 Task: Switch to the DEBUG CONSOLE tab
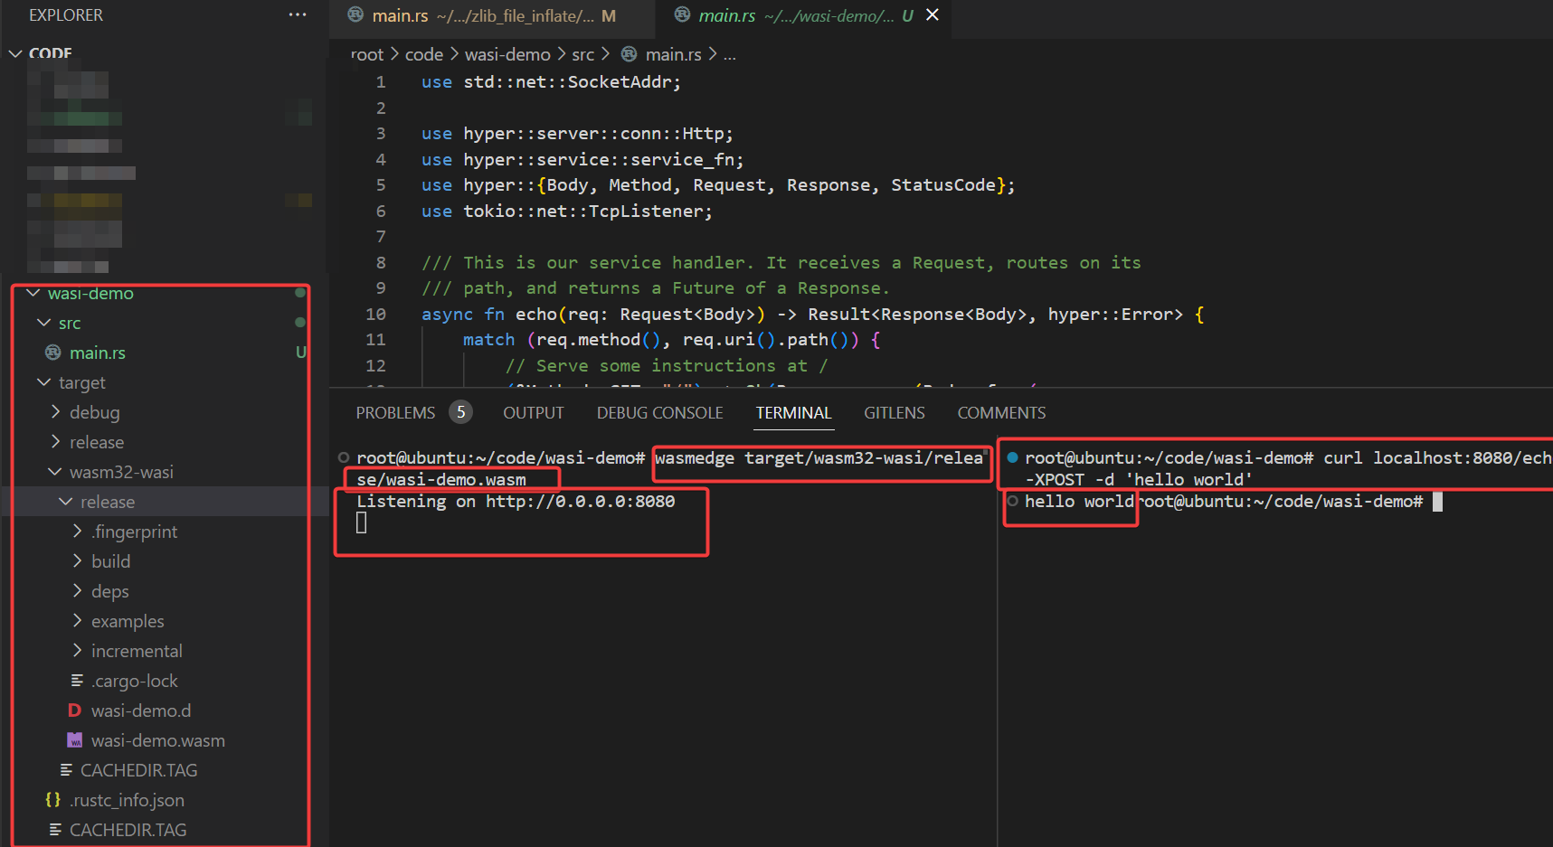point(660,413)
